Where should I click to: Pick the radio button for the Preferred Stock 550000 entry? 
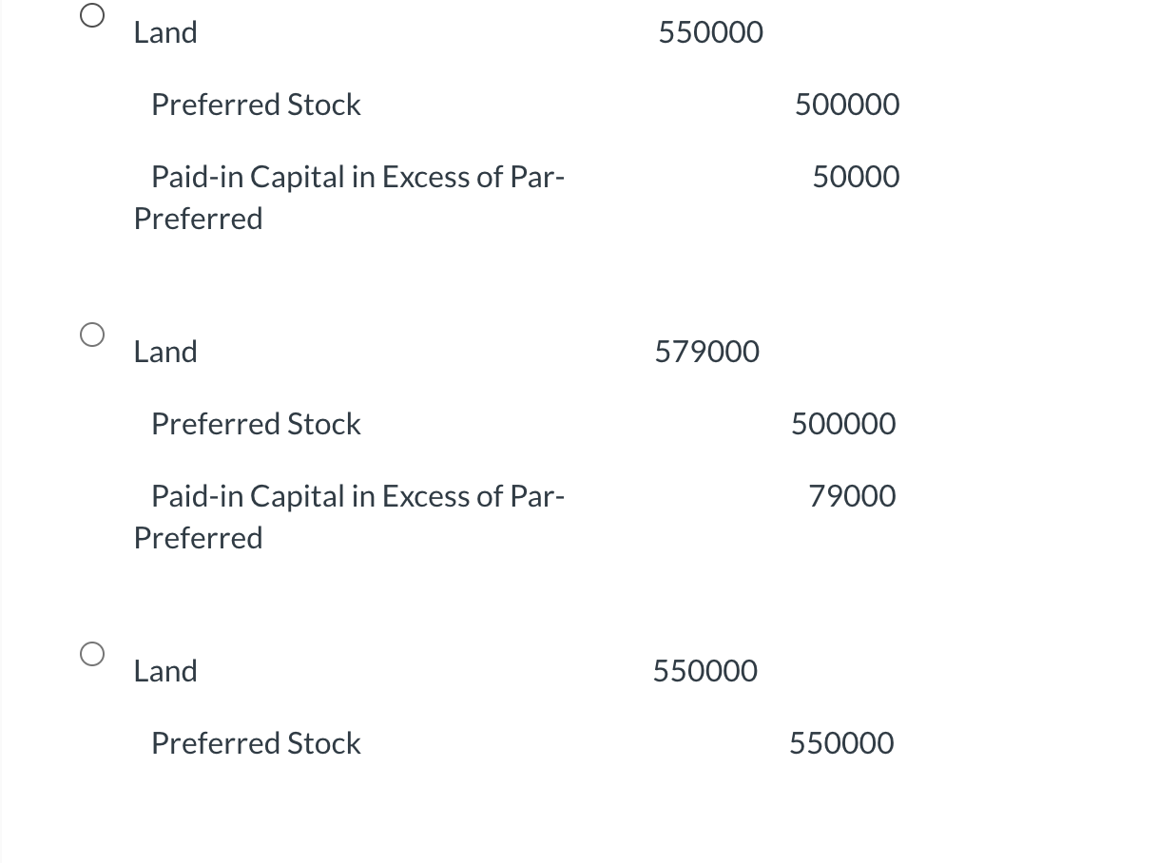[92, 654]
